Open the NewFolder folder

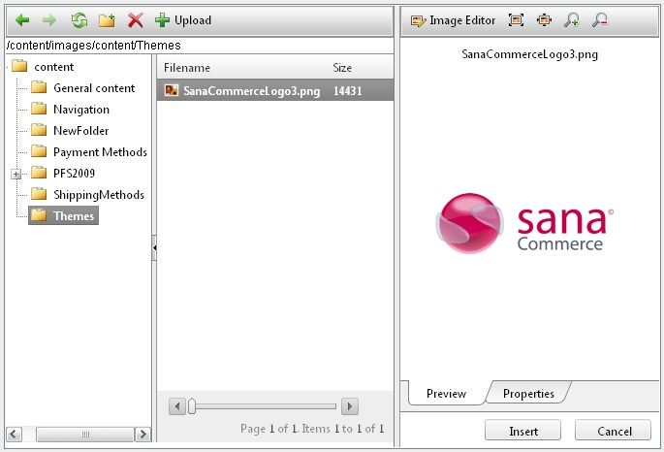click(80, 131)
